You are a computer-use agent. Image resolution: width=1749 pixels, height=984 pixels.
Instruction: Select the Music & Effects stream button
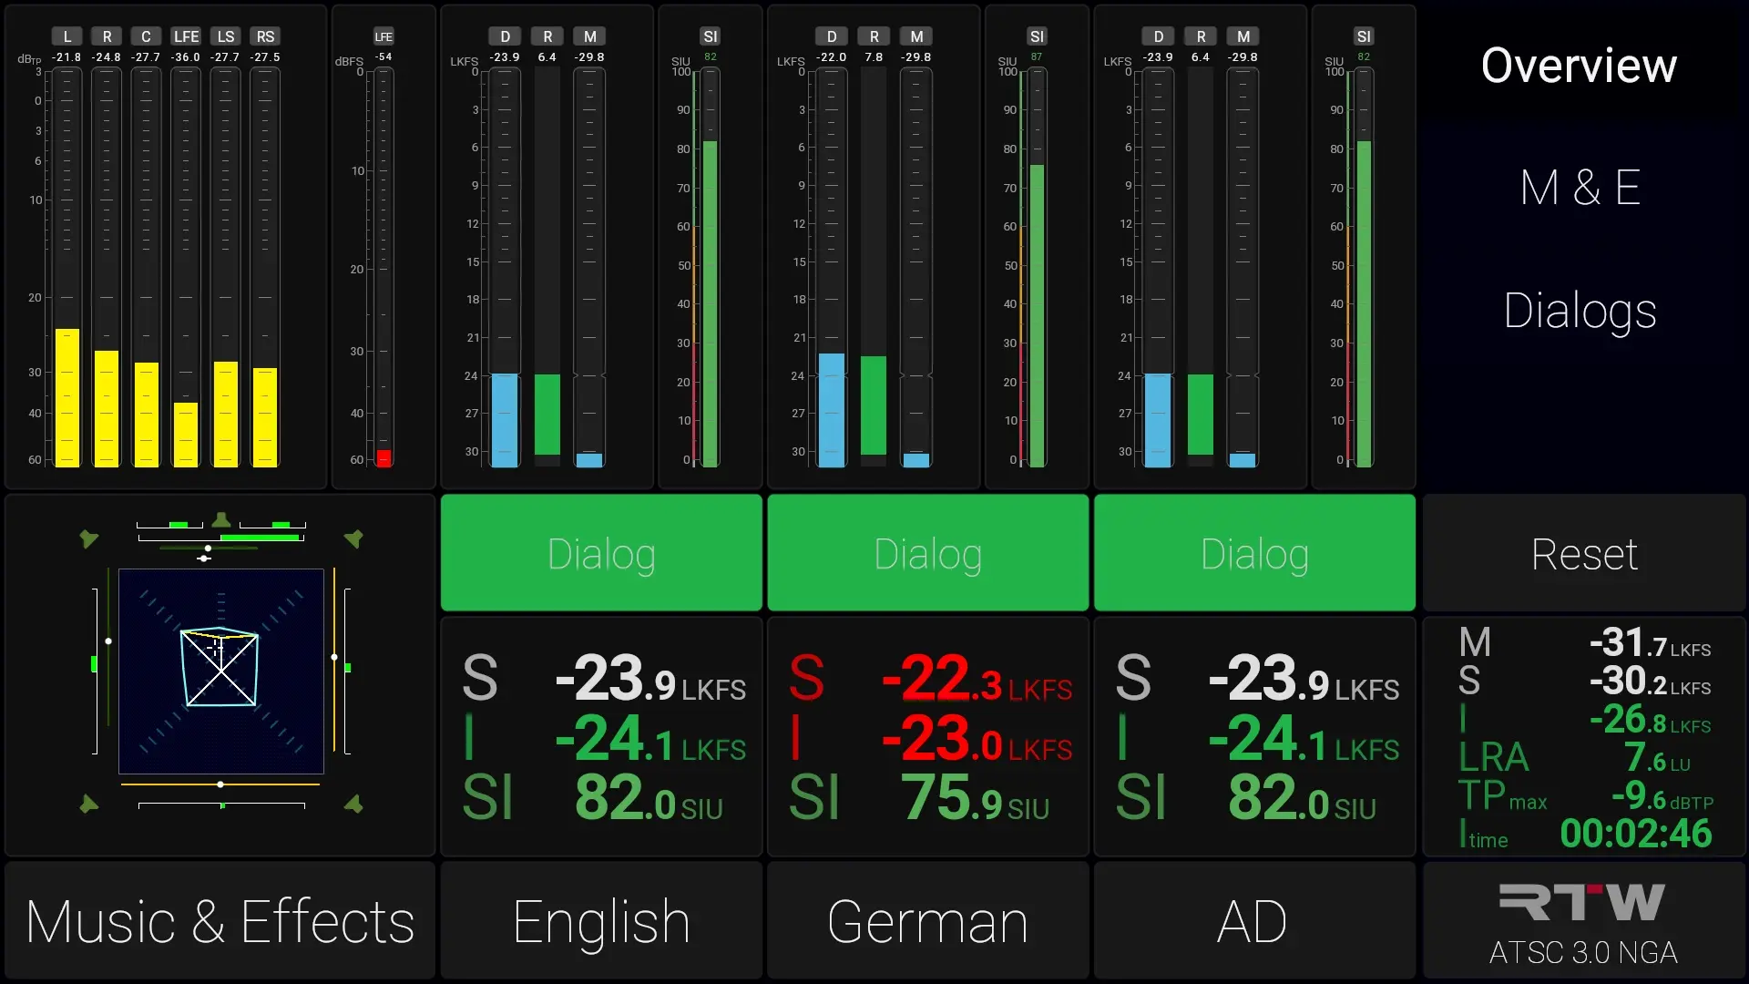220,921
